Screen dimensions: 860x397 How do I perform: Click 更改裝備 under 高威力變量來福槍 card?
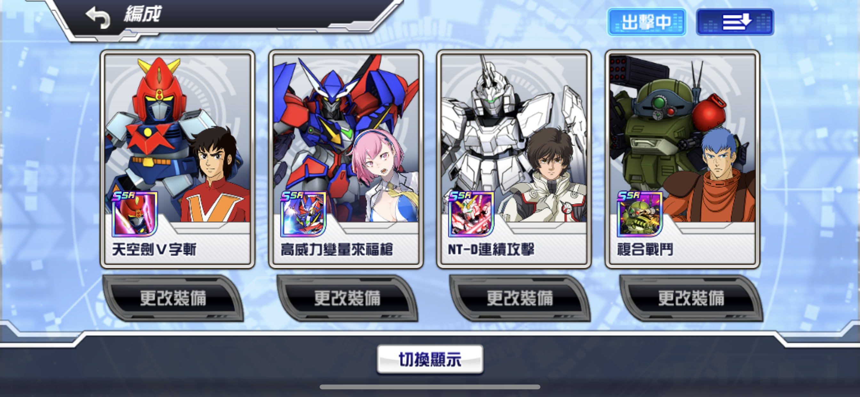[347, 298]
